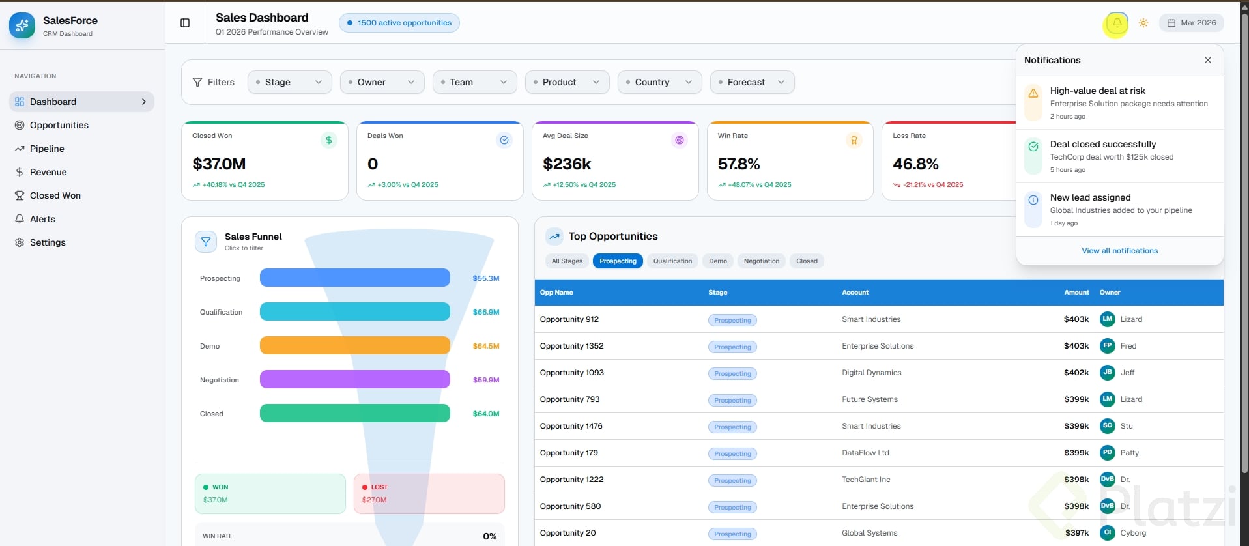Click the Avg Deal Size target icon

[x=680, y=140]
